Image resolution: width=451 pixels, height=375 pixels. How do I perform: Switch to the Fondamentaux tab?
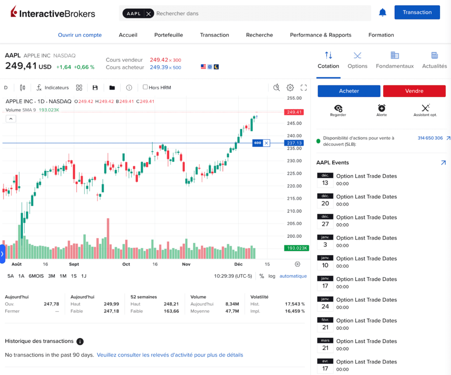pos(395,60)
